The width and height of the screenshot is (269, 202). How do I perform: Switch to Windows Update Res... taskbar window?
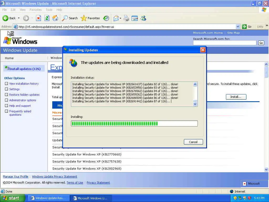point(49,198)
